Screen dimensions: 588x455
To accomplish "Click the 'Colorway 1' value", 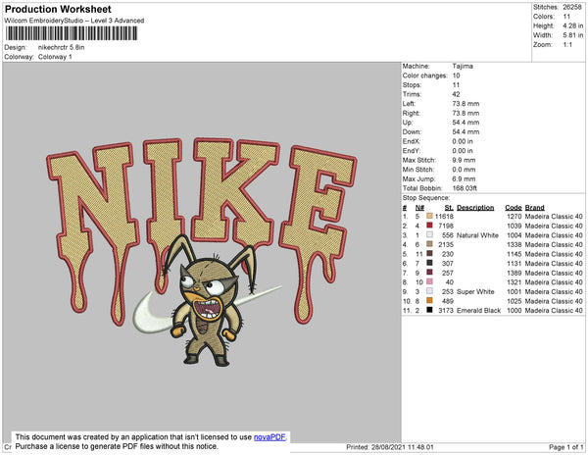I will pyautogui.click(x=55, y=57).
